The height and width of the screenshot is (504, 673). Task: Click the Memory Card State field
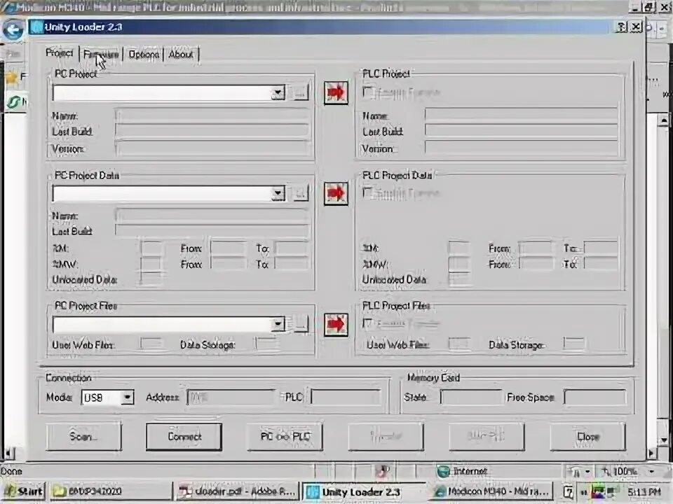[x=471, y=398]
